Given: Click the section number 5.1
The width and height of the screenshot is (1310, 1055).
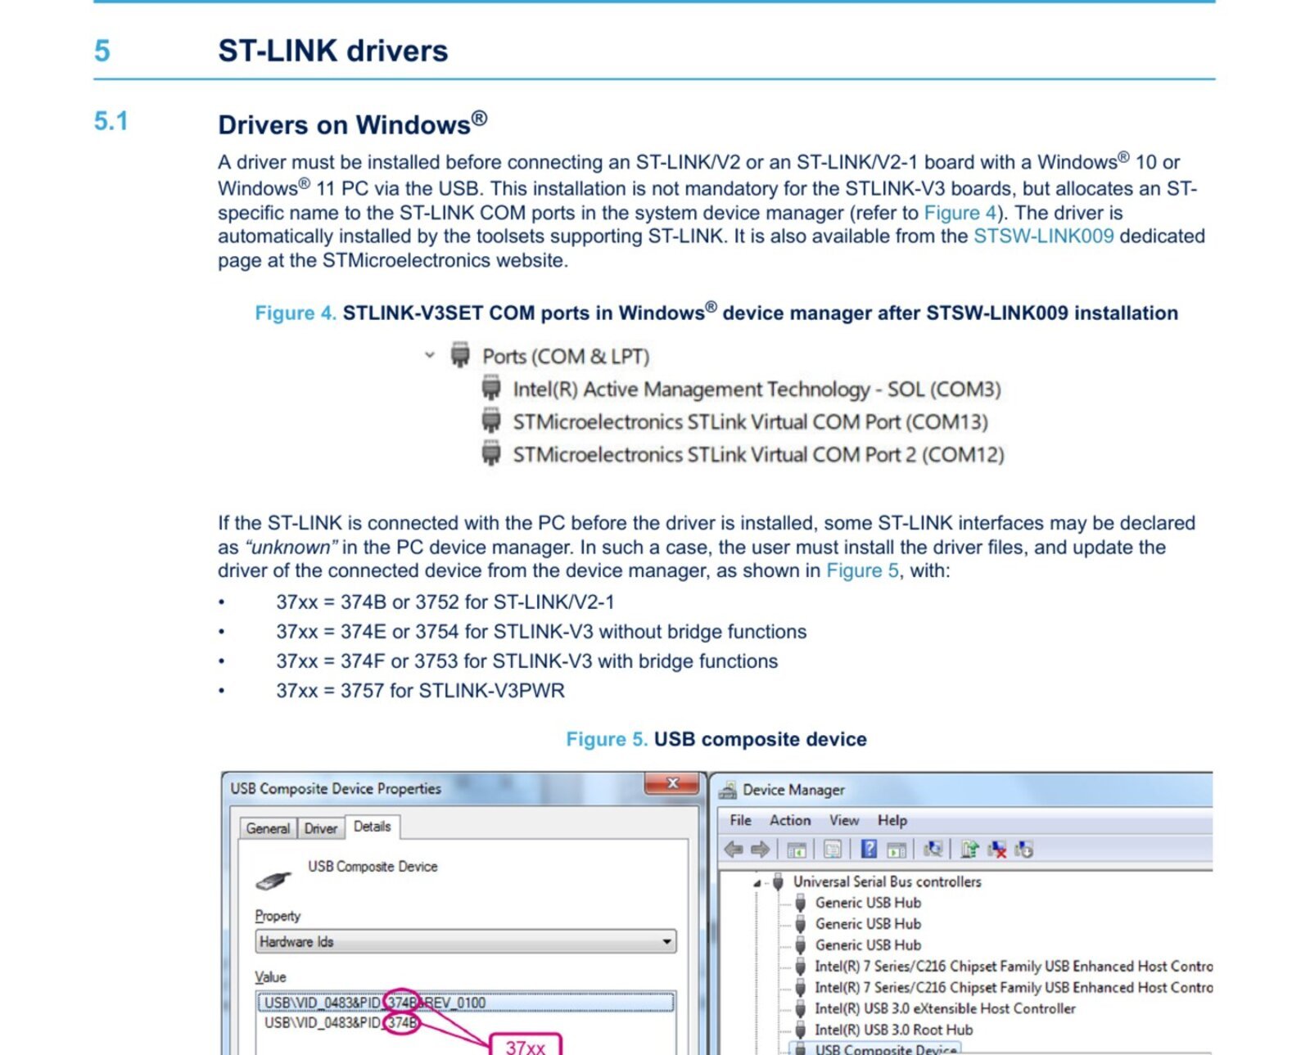Looking at the screenshot, I should click(111, 121).
